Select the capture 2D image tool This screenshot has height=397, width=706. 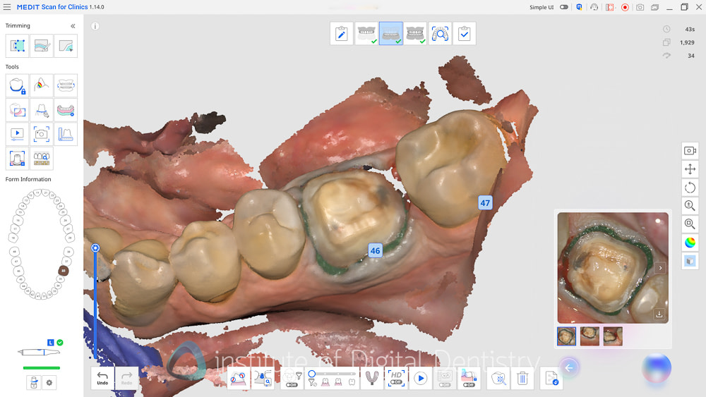pyautogui.click(x=42, y=134)
